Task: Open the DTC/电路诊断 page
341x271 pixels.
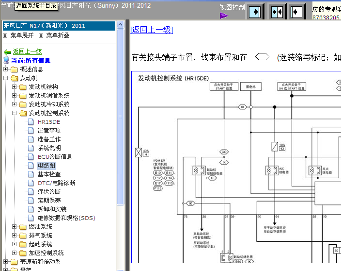Action: coord(57,183)
